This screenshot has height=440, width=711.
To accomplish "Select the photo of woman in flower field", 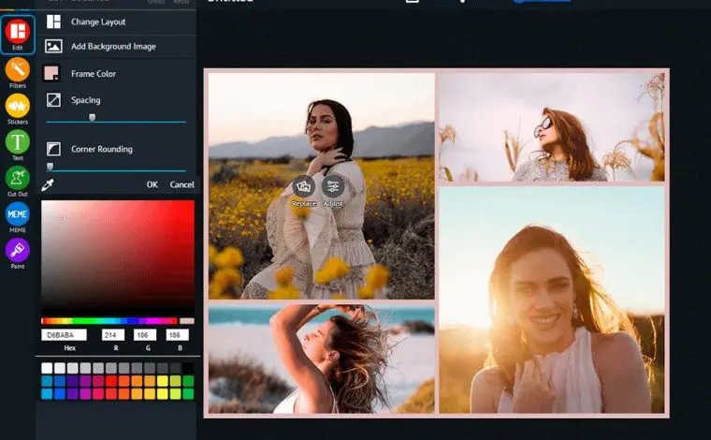I will (x=322, y=186).
